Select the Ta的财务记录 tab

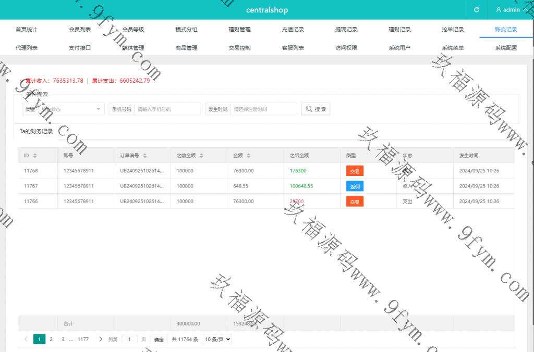click(36, 132)
